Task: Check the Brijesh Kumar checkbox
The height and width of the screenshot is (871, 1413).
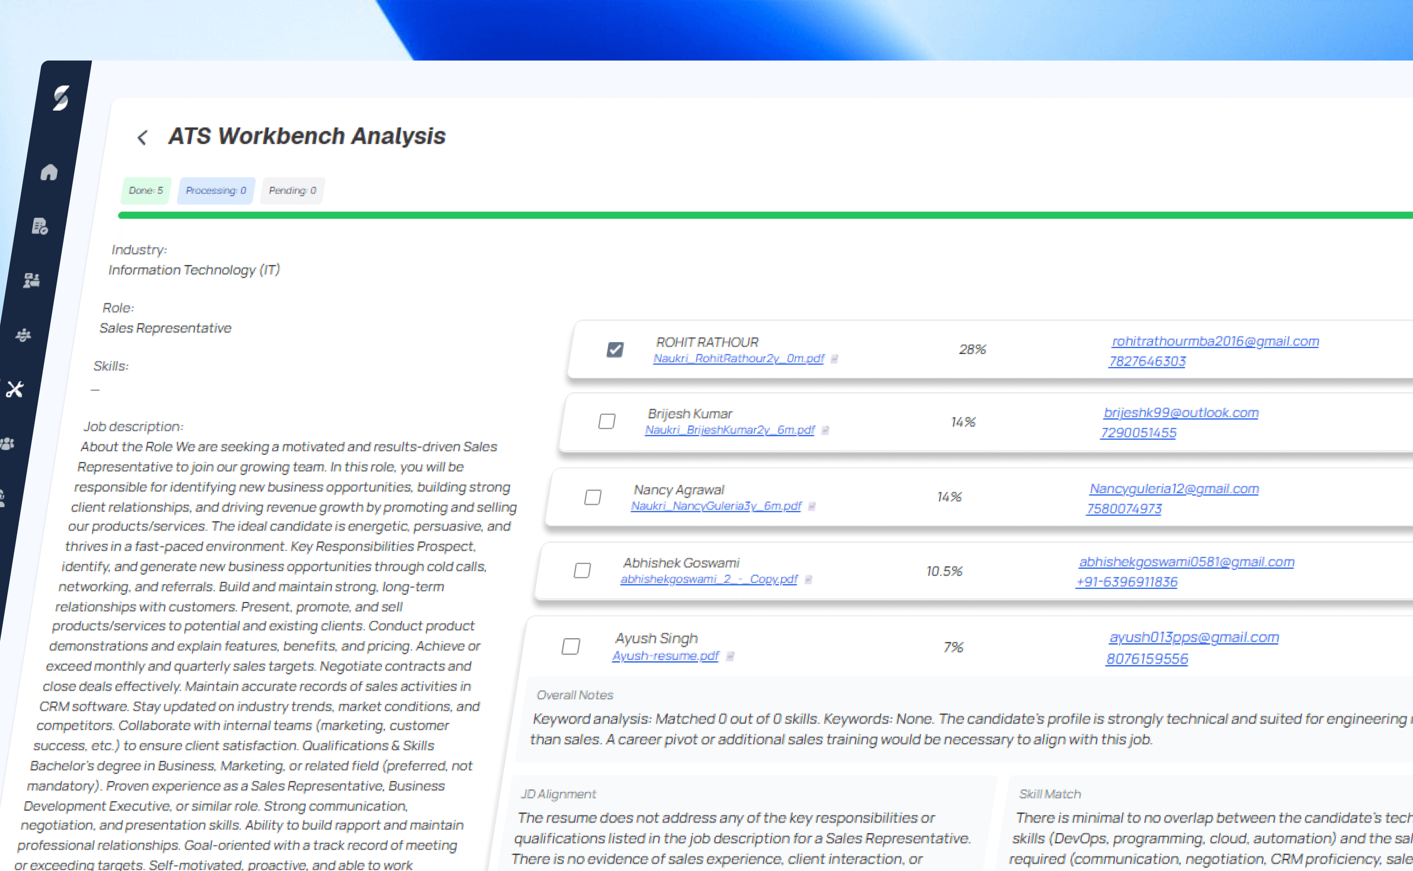Action: tap(606, 422)
